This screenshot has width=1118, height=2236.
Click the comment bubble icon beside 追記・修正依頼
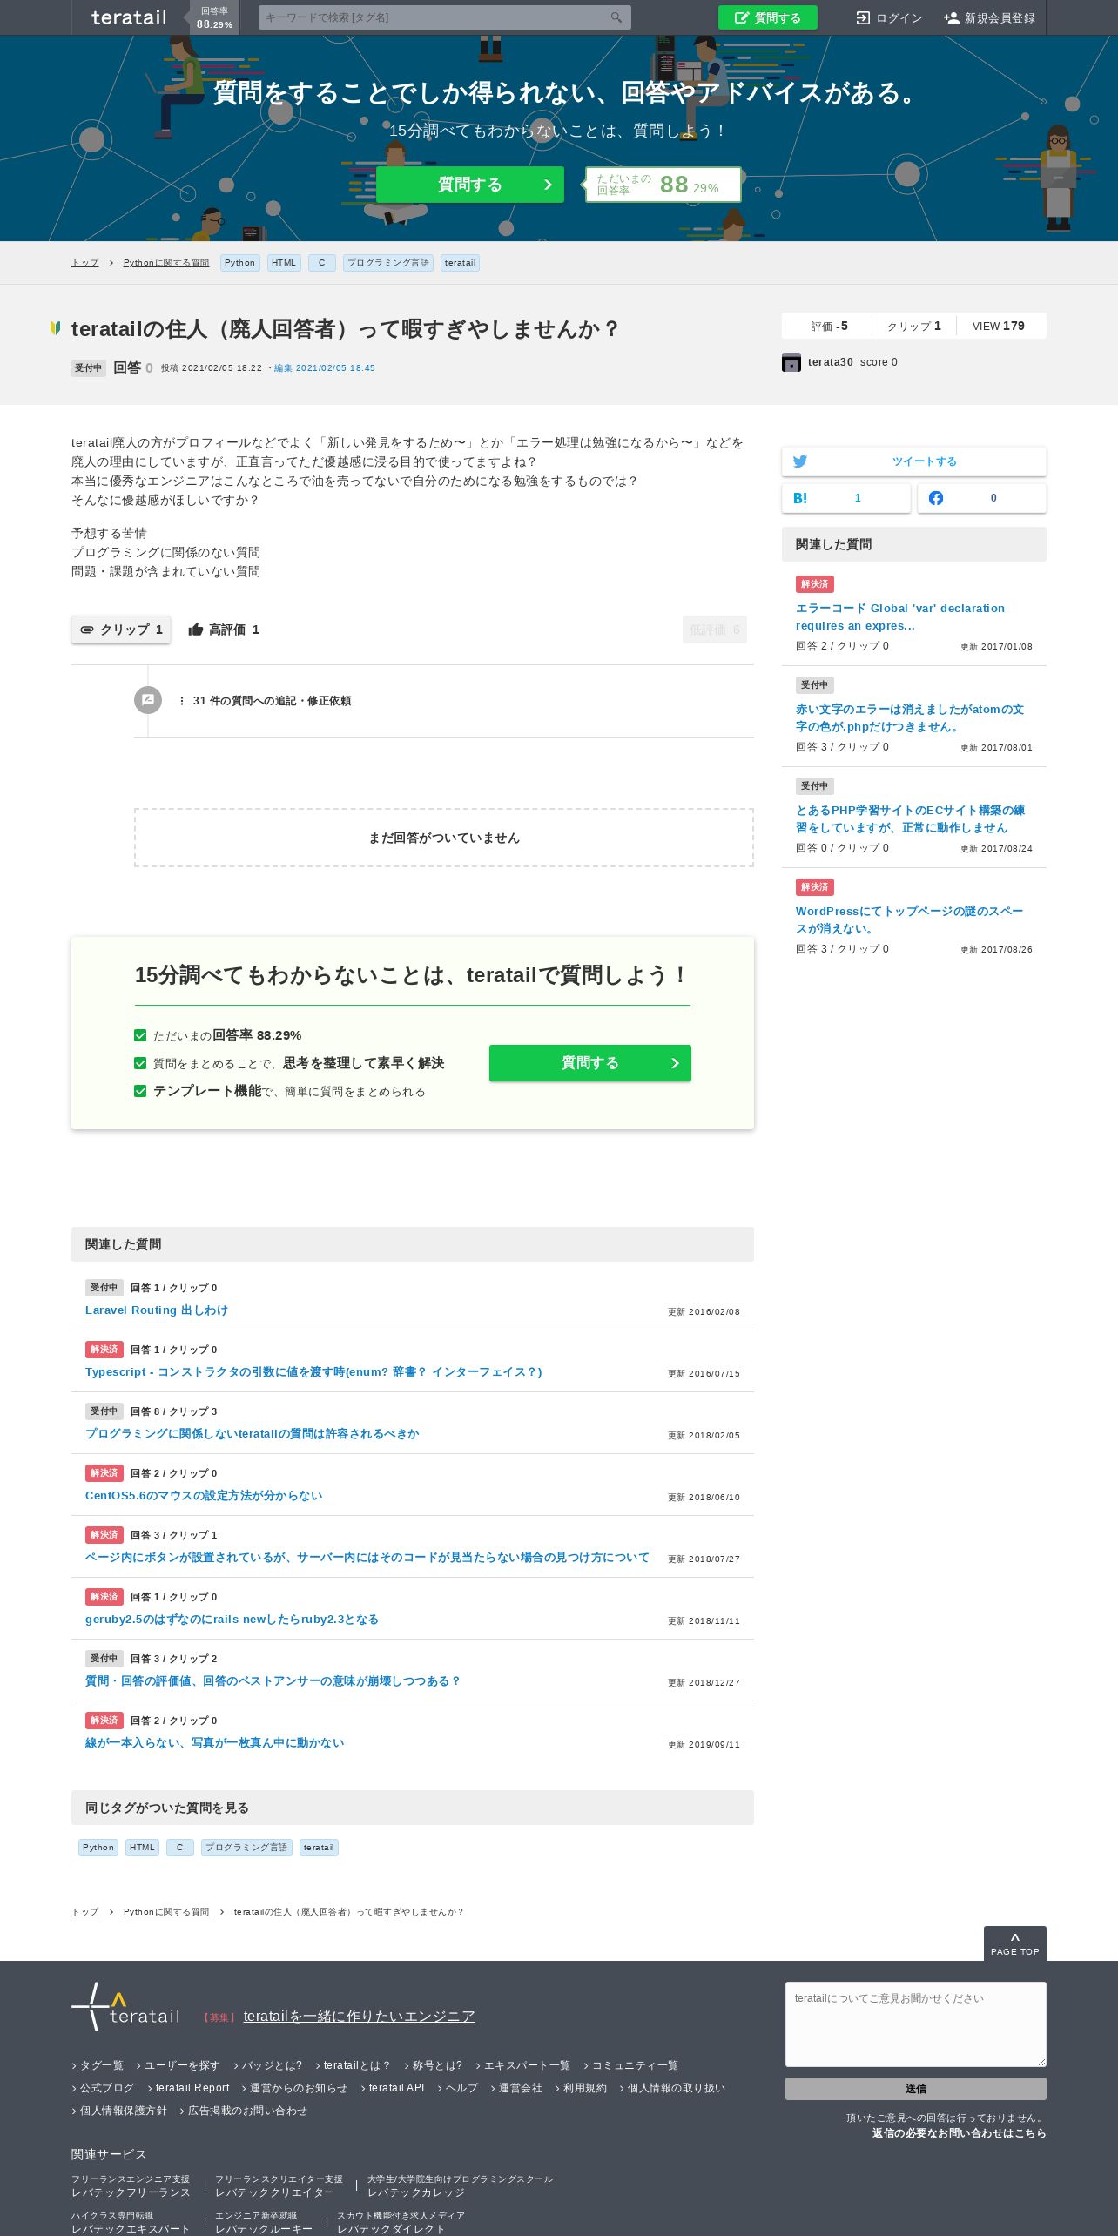148,700
